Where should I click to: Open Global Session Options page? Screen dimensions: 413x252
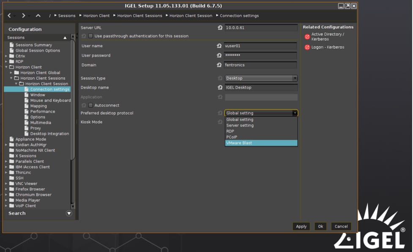pyautogui.click(x=37, y=51)
